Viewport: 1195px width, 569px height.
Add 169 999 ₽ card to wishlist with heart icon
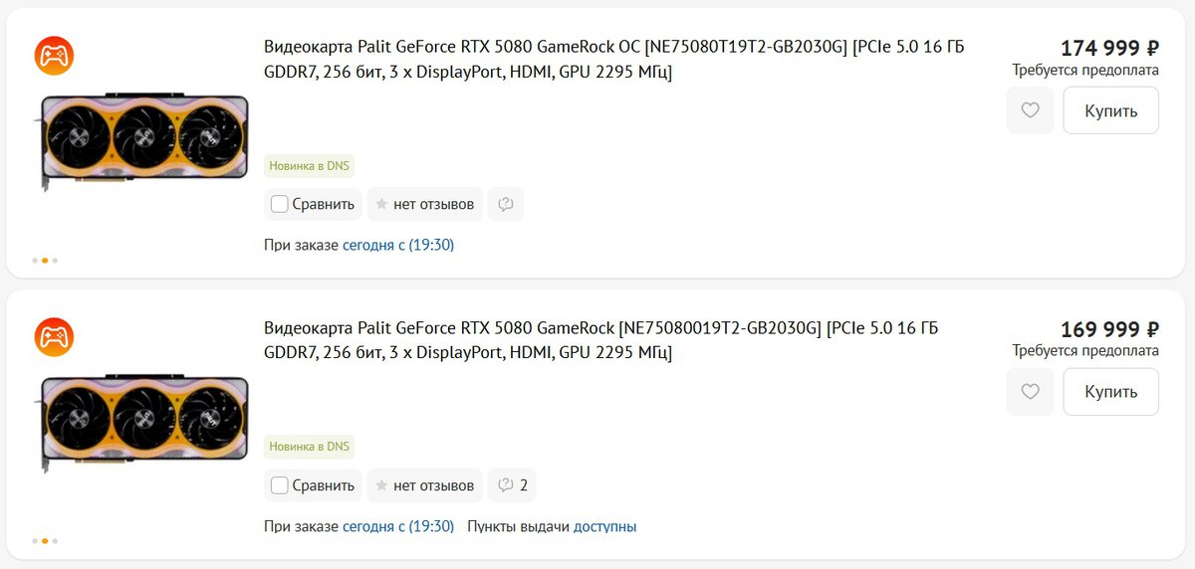click(x=1030, y=392)
